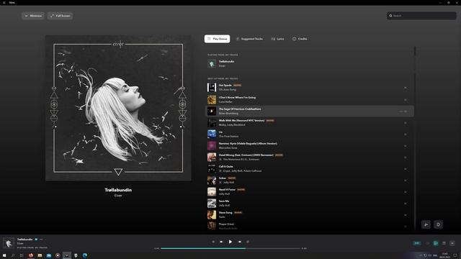Screen dimensions: 461x259
Task: Select the Trøllabundin now-playing queue row
Action: (x=309, y=64)
